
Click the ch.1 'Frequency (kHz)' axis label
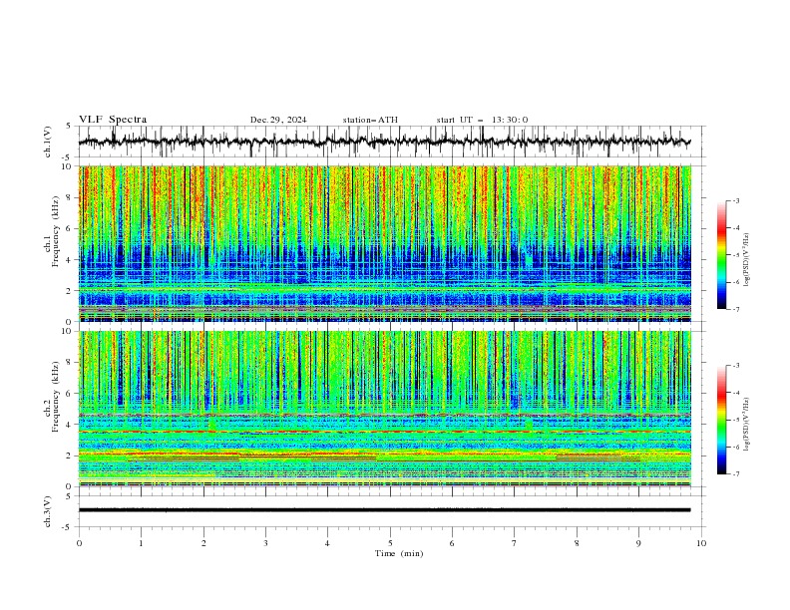(x=55, y=232)
